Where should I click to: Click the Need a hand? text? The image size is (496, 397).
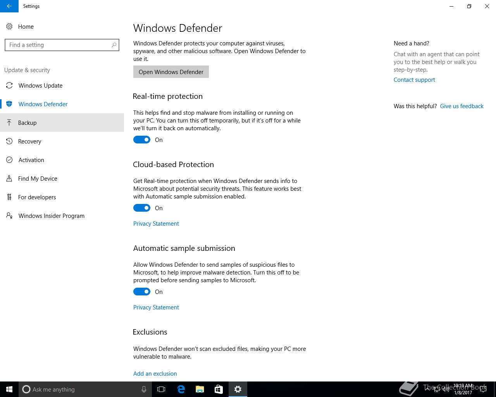(412, 43)
